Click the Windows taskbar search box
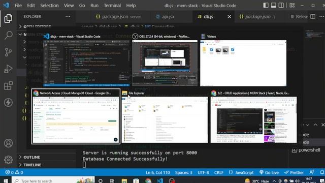Viewport: 325px width, 183px height. tap(53, 180)
